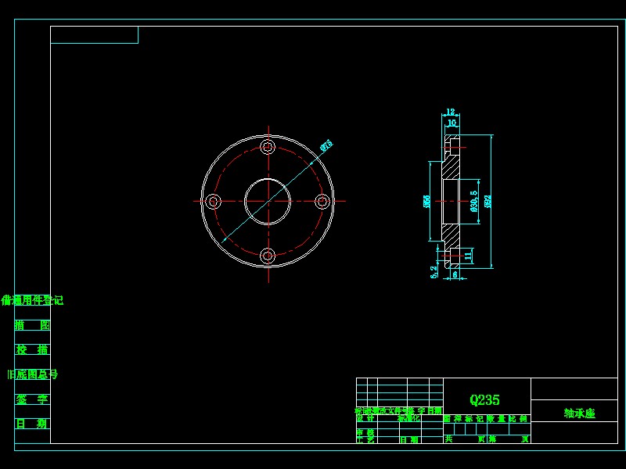Select the 12 width dimension text
This screenshot has height=469, width=626.
coord(451,112)
